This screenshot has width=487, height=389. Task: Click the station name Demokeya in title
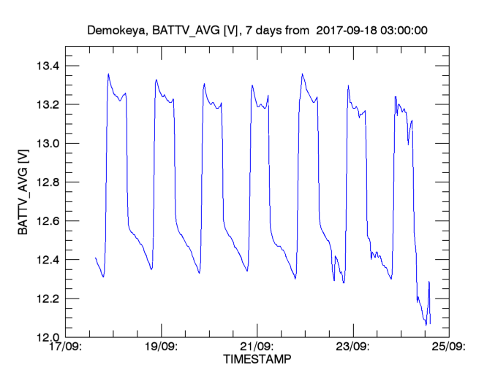[x=113, y=31]
